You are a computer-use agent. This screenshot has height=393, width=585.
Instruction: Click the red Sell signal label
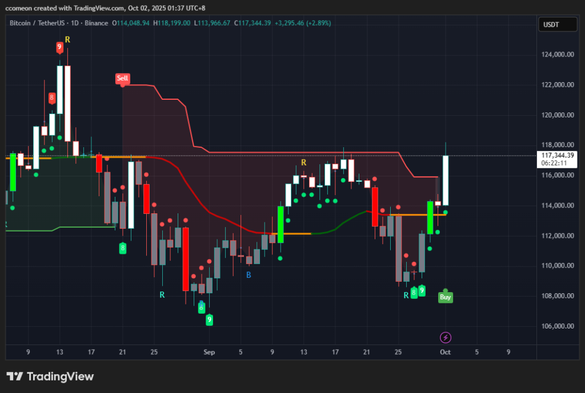(x=123, y=79)
